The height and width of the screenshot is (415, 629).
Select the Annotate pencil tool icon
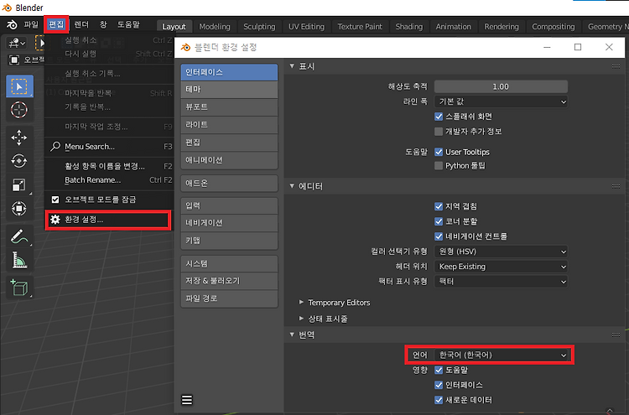tap(19, 236)
